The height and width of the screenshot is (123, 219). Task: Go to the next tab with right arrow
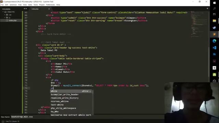click(x=26, y=9)
